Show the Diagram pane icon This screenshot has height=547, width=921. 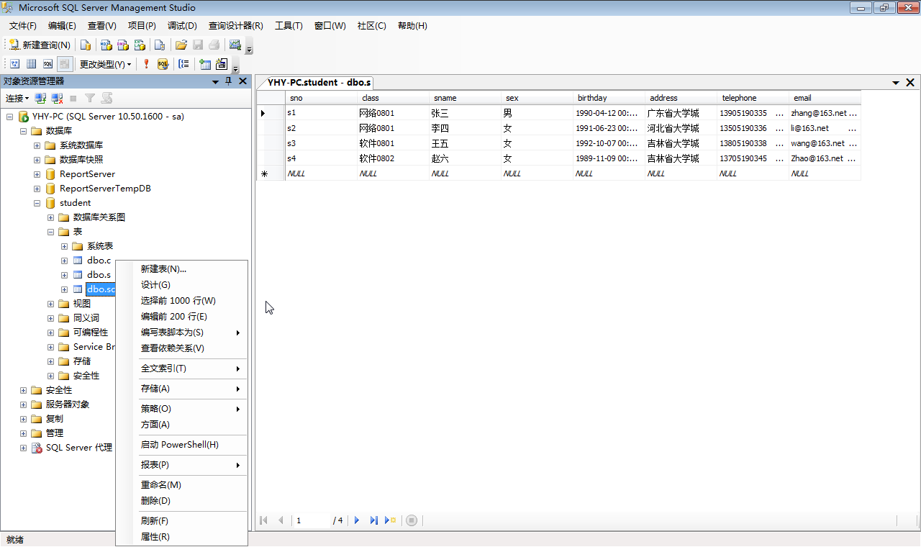pos(14,64)
